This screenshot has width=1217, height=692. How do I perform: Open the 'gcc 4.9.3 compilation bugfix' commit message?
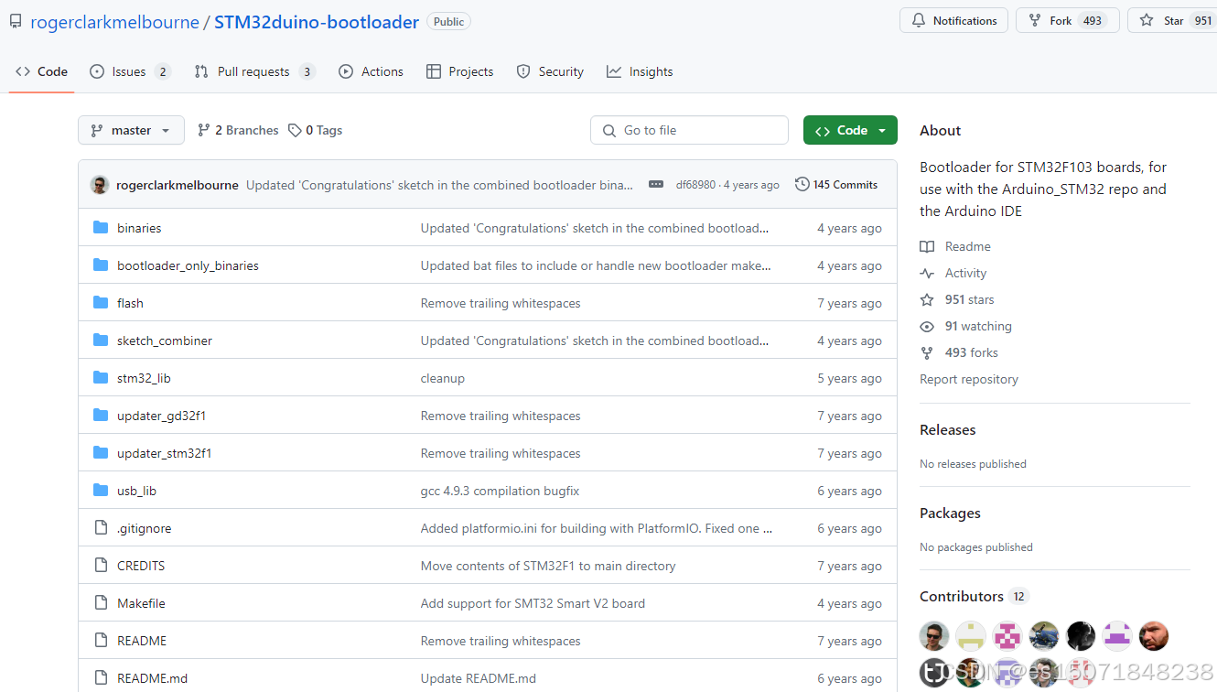click(500, 491)
